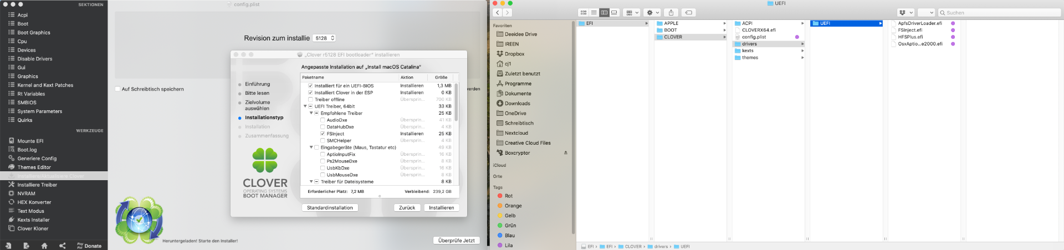Viewport: 1064px width, 250px height.
Task: Click the Zurück button
Action: point(407,208)
